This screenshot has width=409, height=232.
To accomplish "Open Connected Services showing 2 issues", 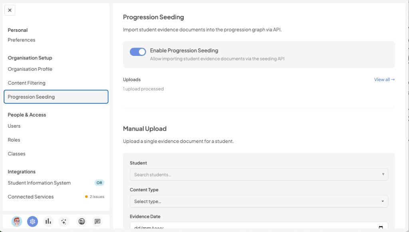I will pyautogui.click(x=31, y=196).
